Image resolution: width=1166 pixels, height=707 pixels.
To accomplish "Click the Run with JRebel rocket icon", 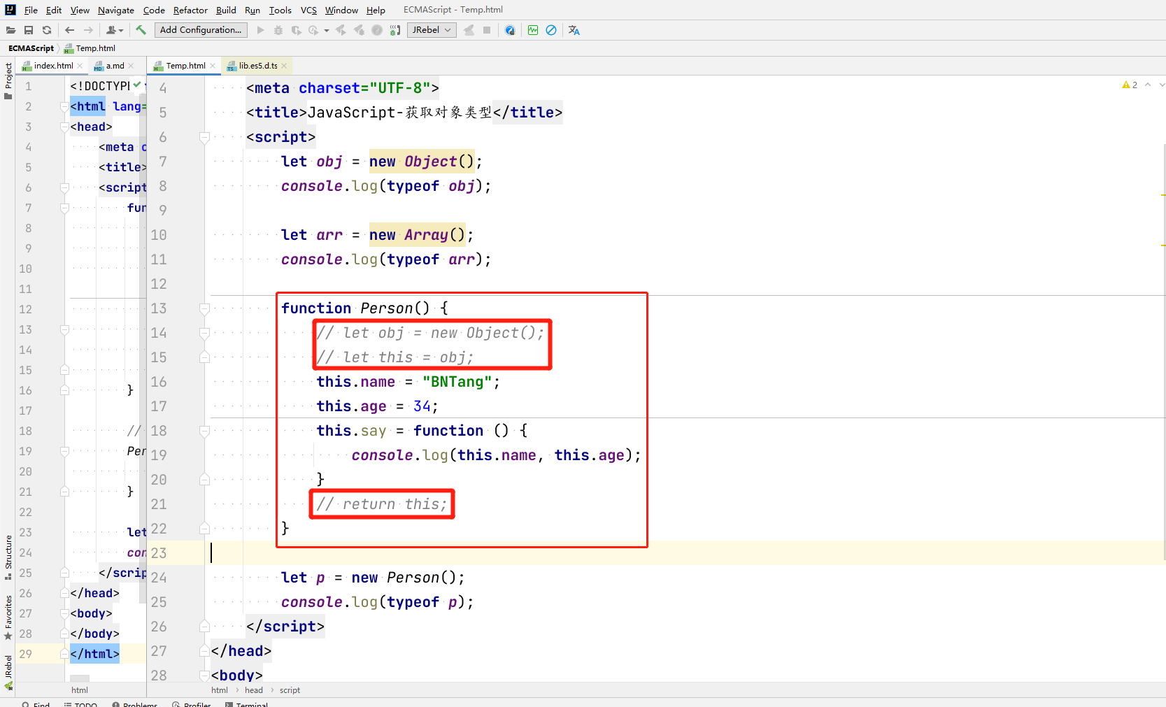I will (341, 30).
